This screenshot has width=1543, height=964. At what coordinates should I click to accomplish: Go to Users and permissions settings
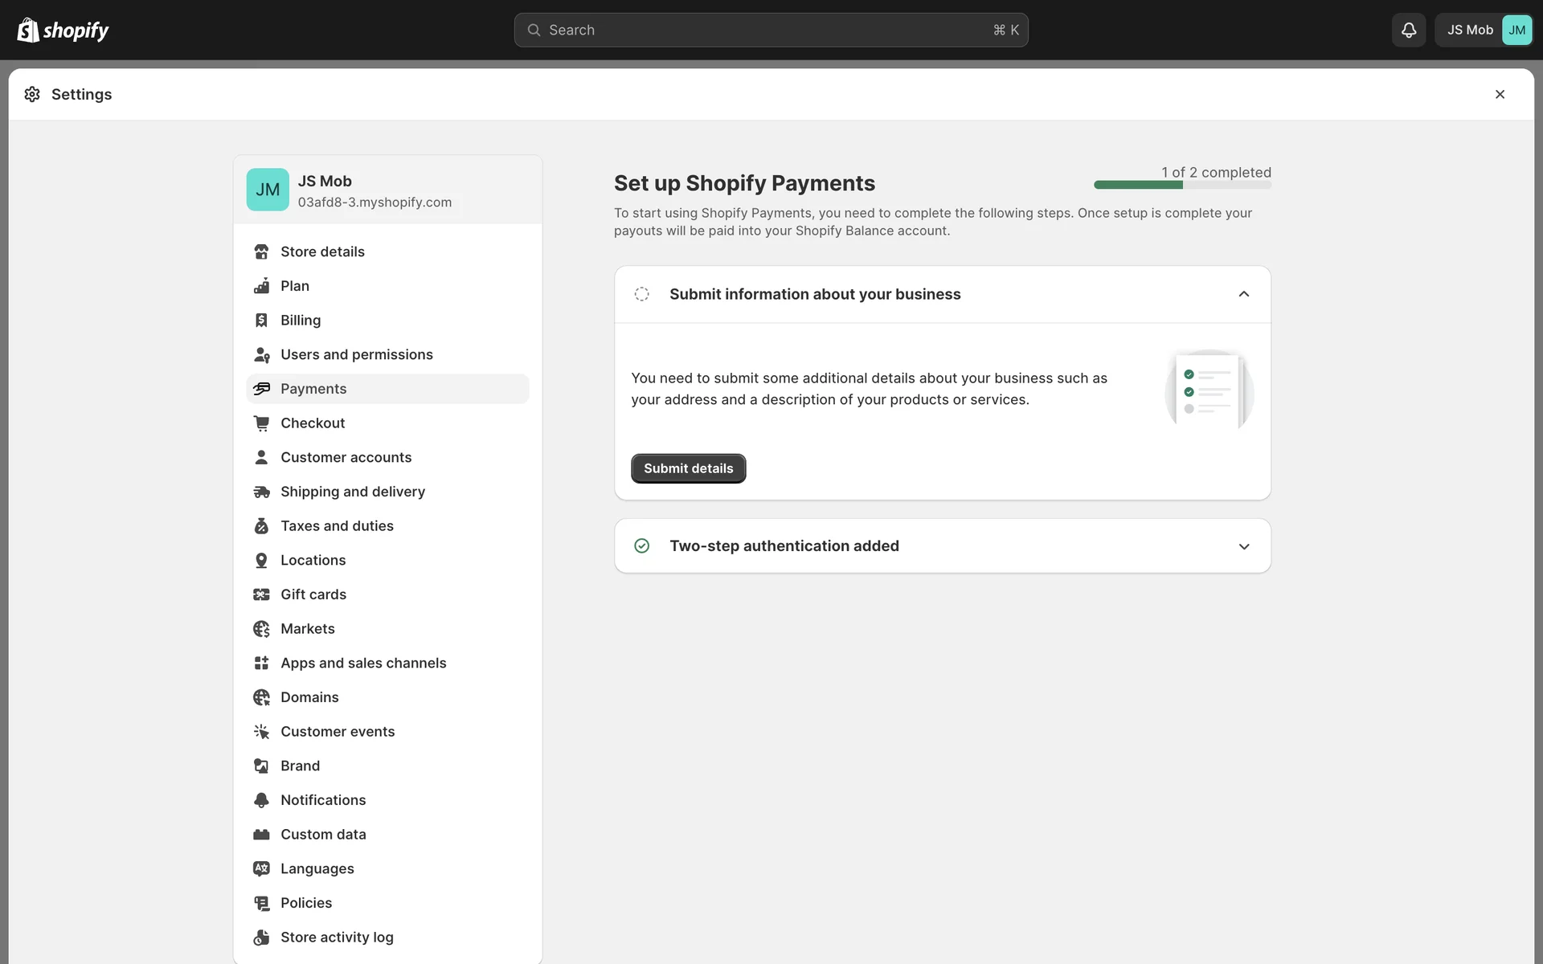click(356, 354)
